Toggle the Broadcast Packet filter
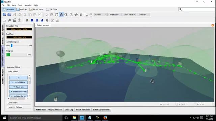 pyautogui.click(x=18, y=92)
